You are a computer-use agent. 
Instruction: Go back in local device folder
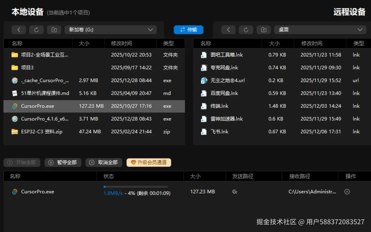click(x=19, y=30)
